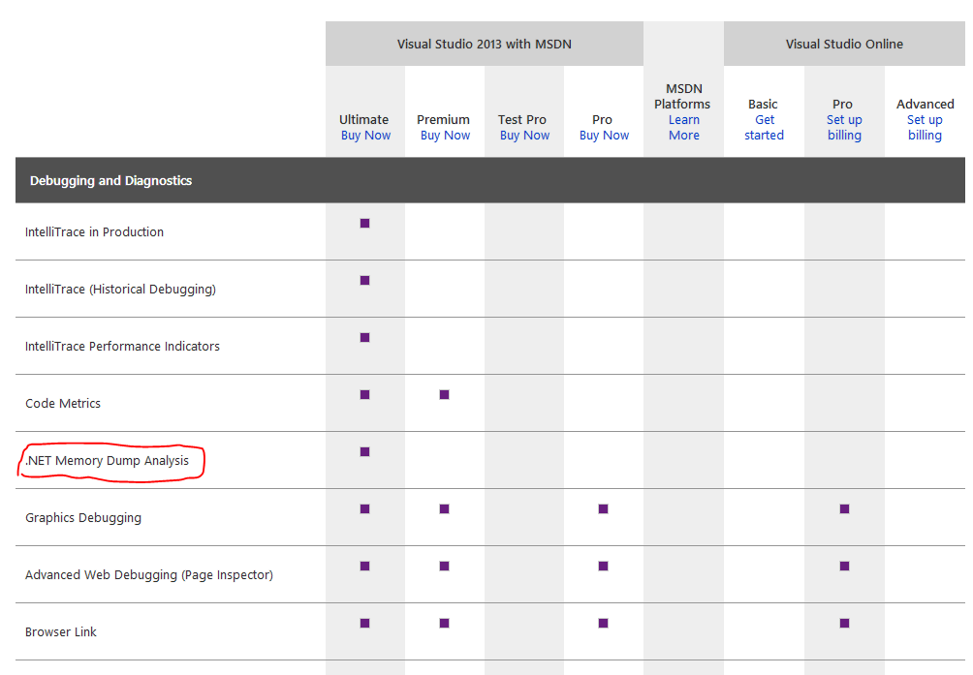Select Code Metrics row label
973x675 pixels.
[63, 403]
